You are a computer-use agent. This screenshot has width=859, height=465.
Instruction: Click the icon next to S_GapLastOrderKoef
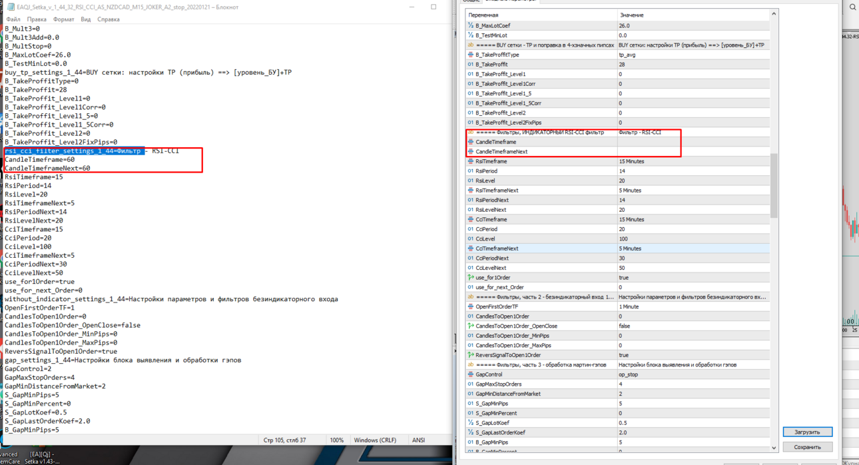[471, 432]
